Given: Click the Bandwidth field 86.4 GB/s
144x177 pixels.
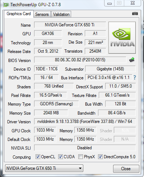Looking at the screenshot, I should (x=117, y=113).
